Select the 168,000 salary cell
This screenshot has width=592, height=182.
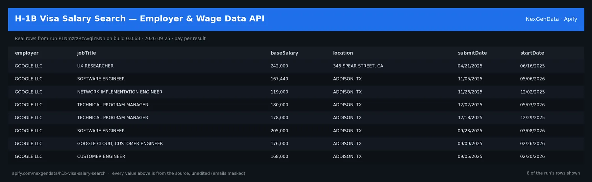279,156
